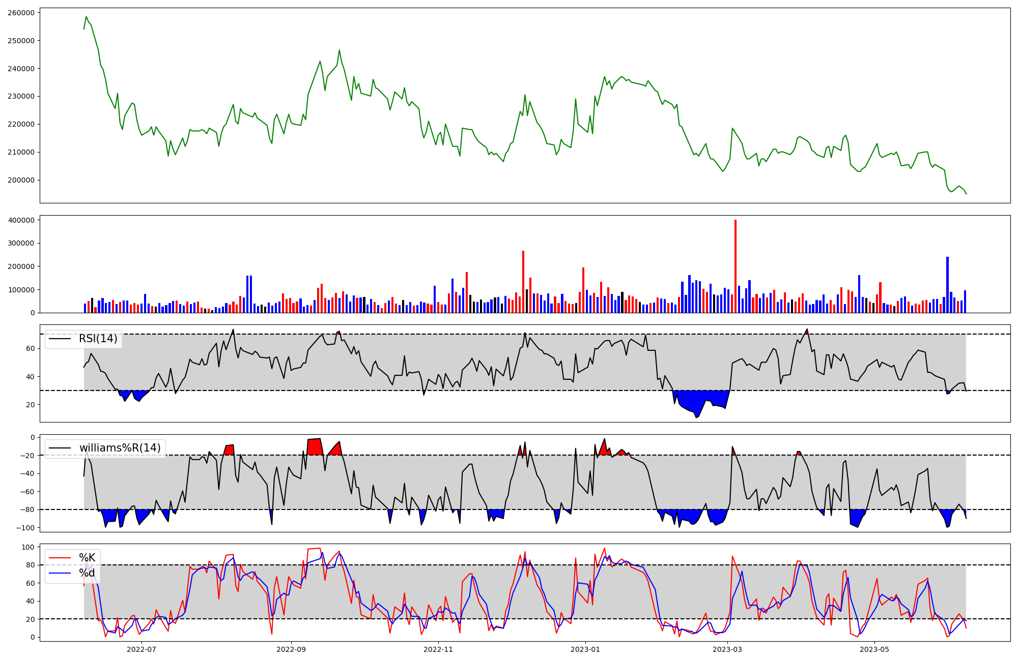Click the 2023-03 x-axis date label
Image resolution: width=1018 pixels, height=661 pixels.
(727, 649)
